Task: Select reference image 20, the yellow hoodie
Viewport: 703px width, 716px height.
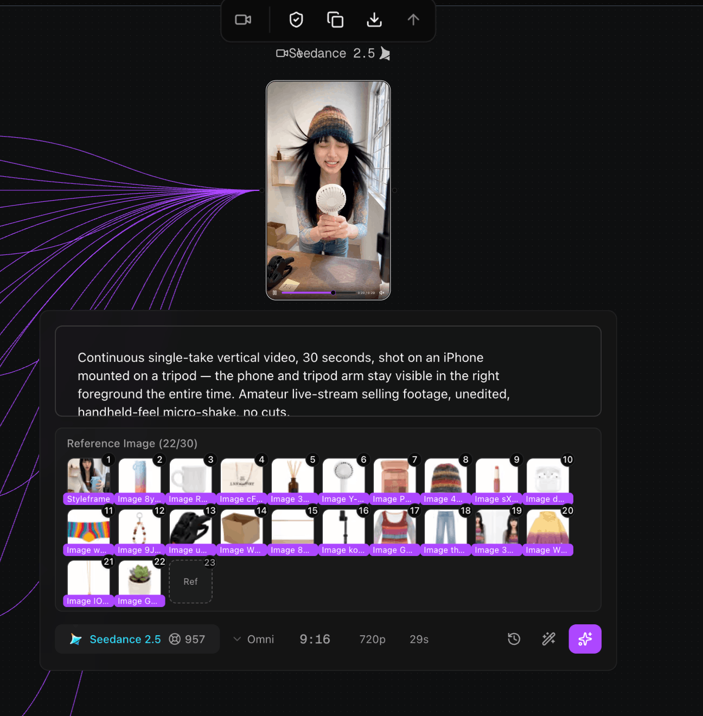Action: pyautogui.click(x=547, y=532)
